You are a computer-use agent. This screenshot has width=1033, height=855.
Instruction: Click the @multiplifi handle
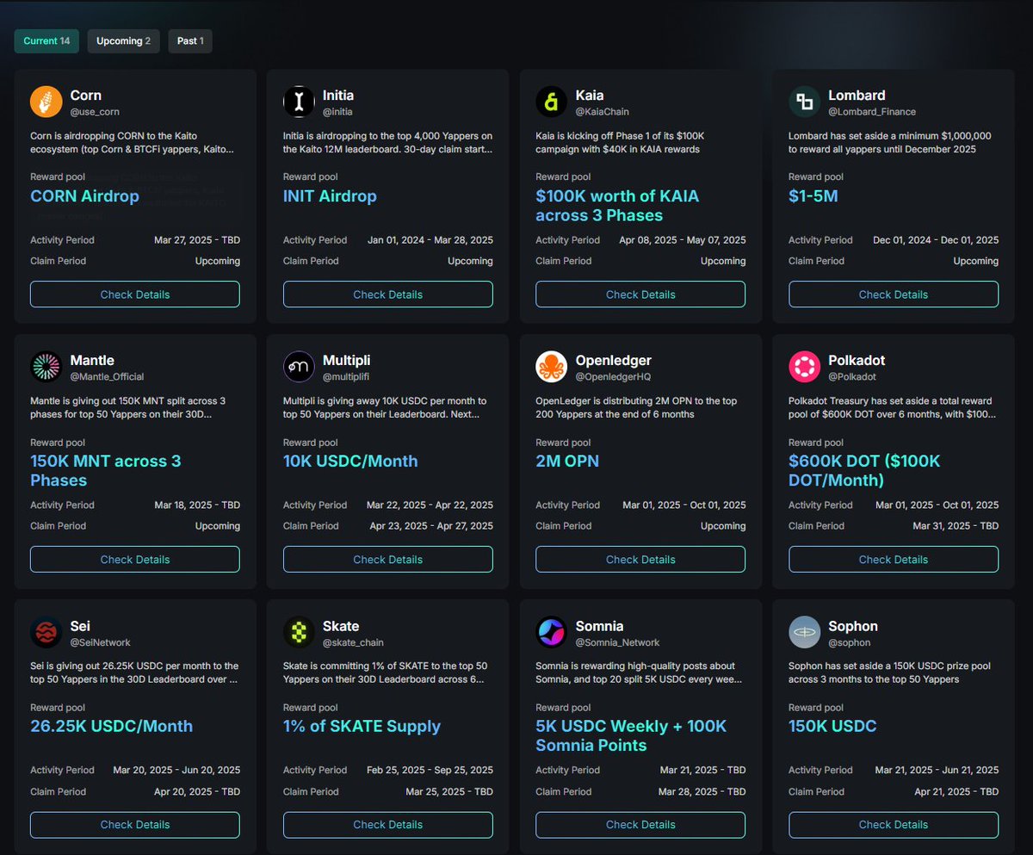(x=346, y=377)
